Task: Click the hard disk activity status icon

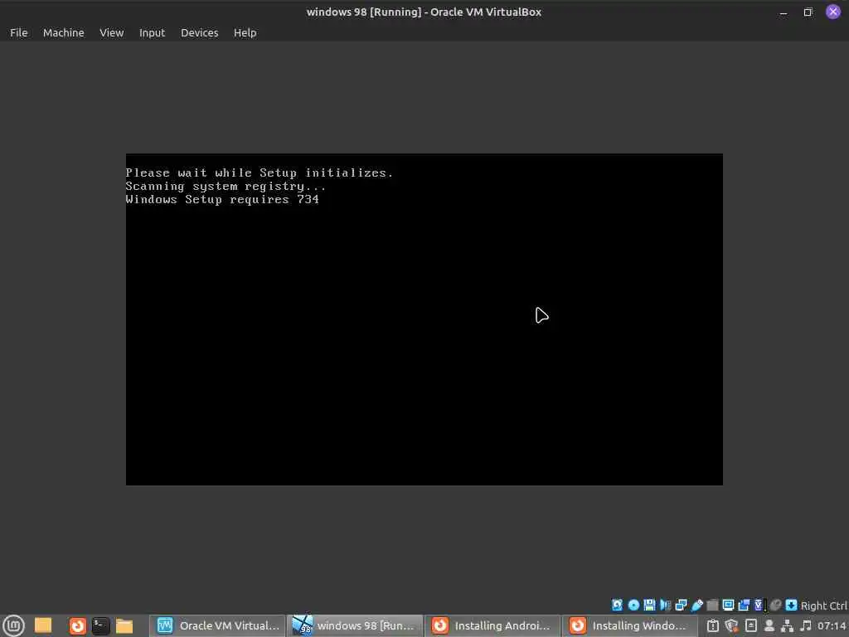Action: [617, 605]
